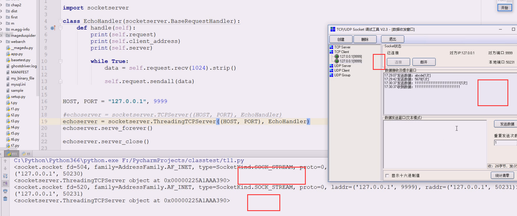Expand the m folder arrow
This screenshot has height=216, width=517.
pos(1,23)
